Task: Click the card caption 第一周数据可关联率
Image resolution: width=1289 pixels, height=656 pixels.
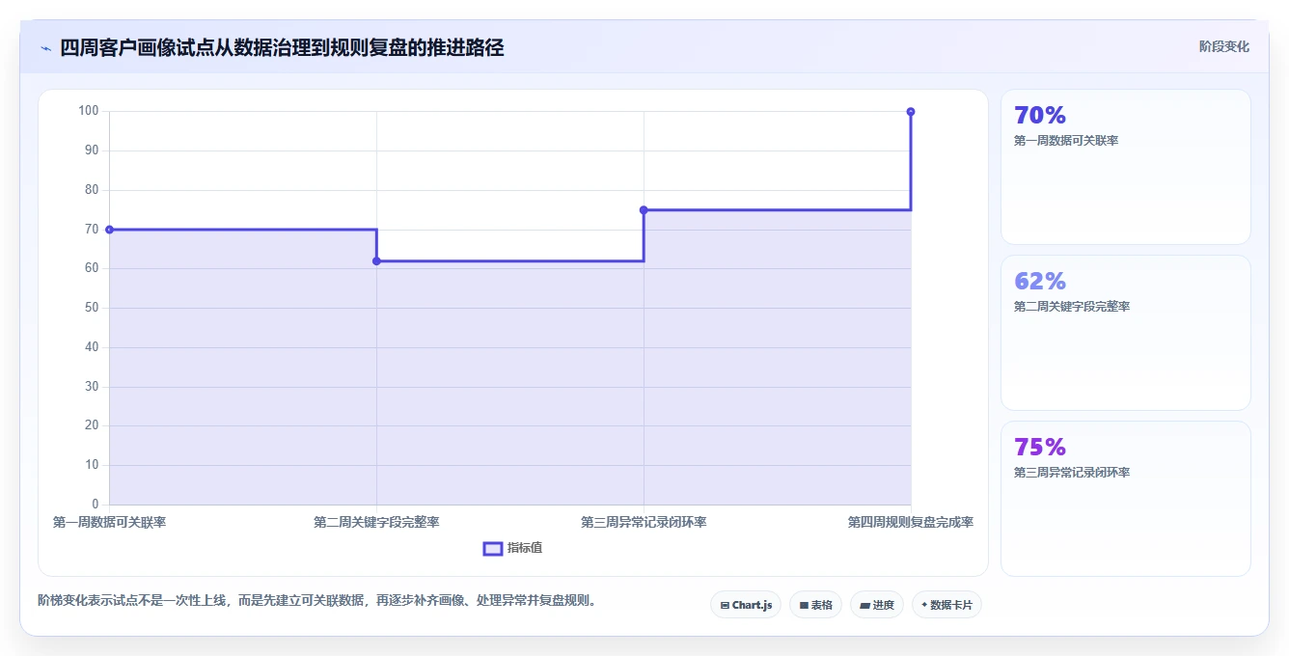Action: (1066, 141)
